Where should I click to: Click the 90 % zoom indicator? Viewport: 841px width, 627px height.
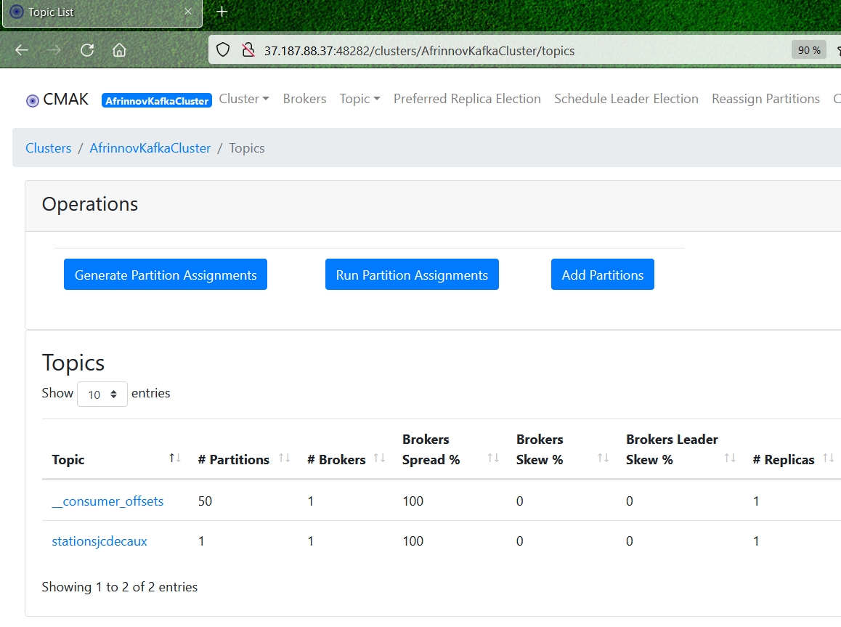[809, 50]
